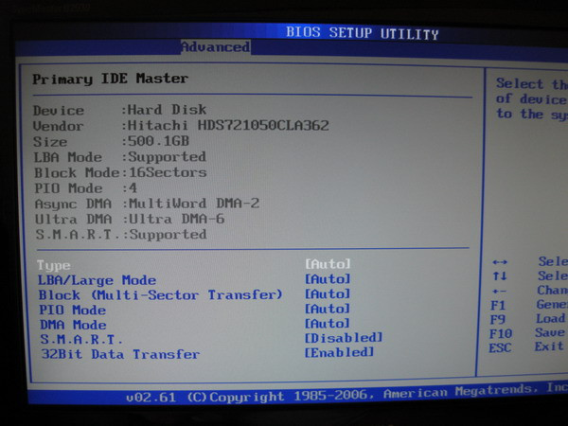The width and height of the screenshot is (568, 426).
Task: Click the 500.1GB size value
Action: (159, 141)
